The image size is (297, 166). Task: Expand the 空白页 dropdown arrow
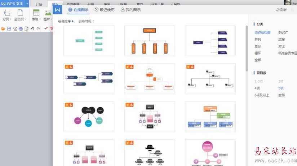pyautogui.click(x=25, y=19)
